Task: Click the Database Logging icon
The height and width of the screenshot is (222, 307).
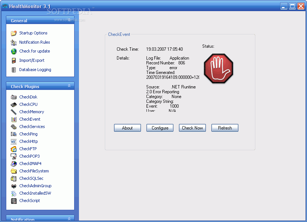Action: [x=14, y=70]
